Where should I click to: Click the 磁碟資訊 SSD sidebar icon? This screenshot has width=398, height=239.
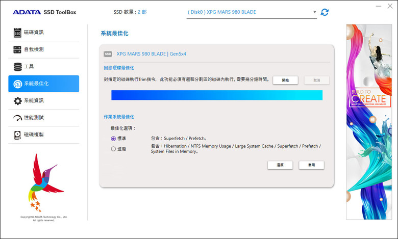point(17,33)
